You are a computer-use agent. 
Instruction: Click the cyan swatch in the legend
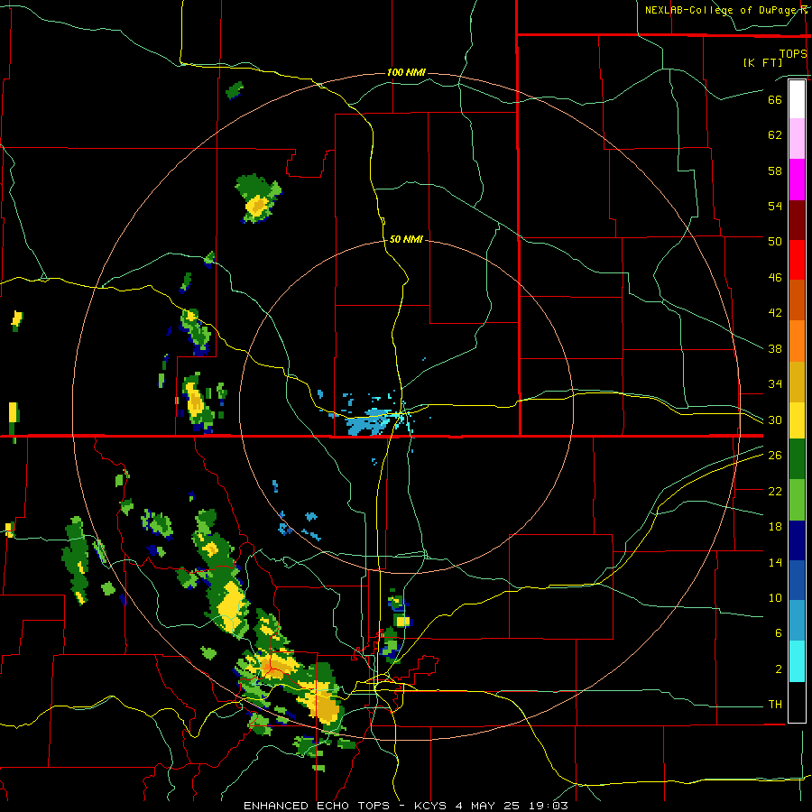(797, 661)
